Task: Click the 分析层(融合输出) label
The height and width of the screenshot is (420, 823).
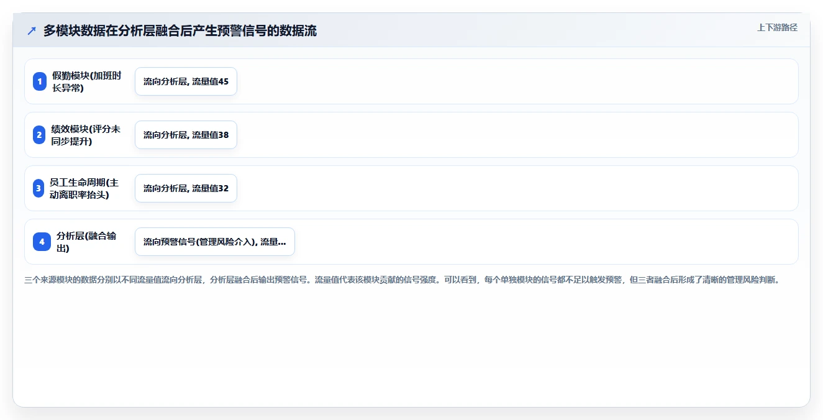Action: click(86, 242)
